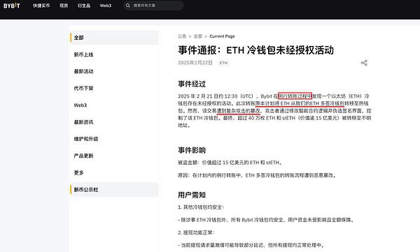Viewport: 420px width, 252px height.
Task: Open the 快捷买币 menu
Action: click(x=41, y=6)
